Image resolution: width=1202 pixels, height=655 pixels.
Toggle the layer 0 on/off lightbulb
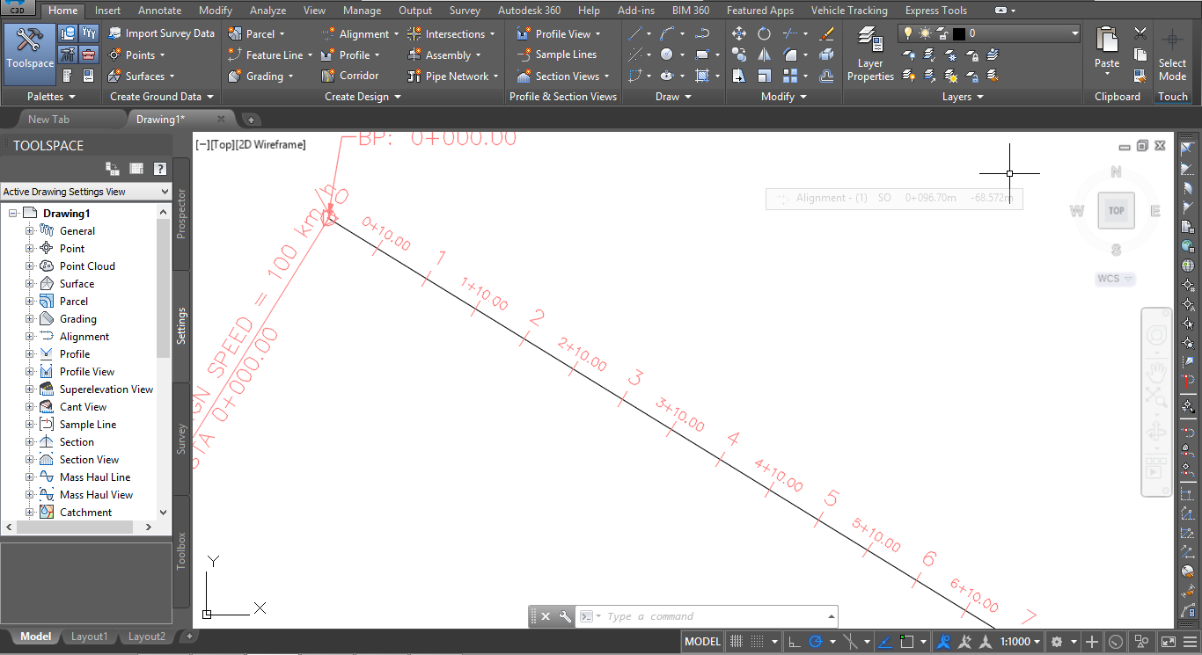(x=908, y=33)
